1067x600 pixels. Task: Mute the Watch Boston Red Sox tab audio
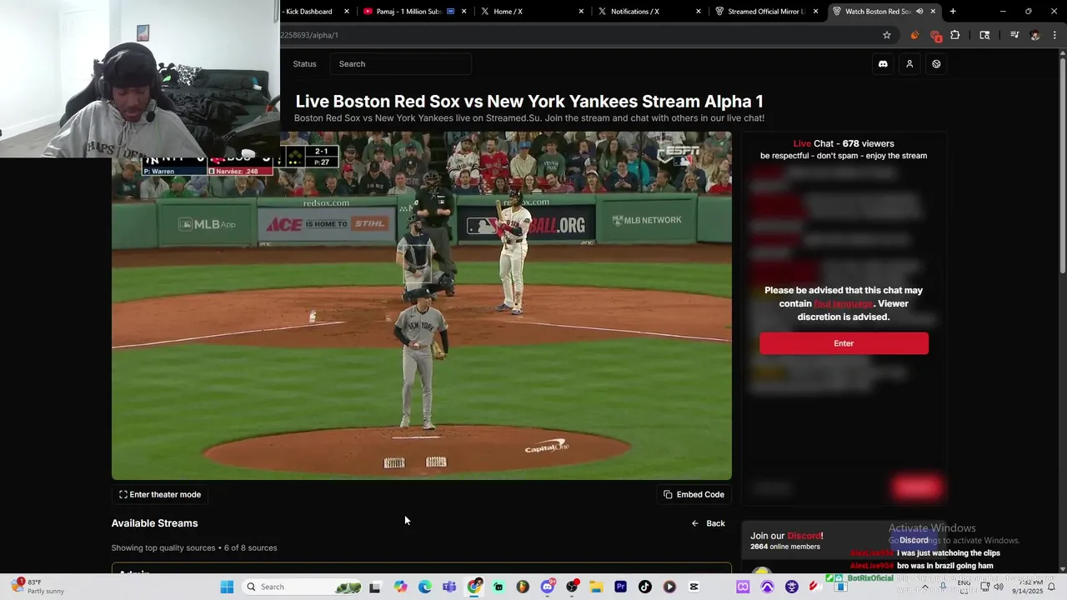point(919,12)
